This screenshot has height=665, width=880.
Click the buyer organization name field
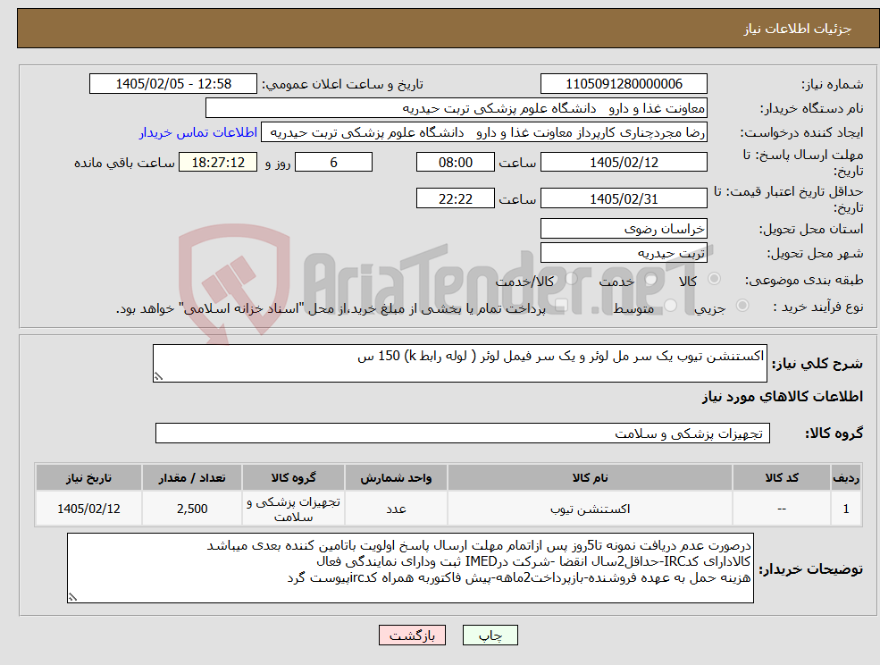tap(457, 108)
